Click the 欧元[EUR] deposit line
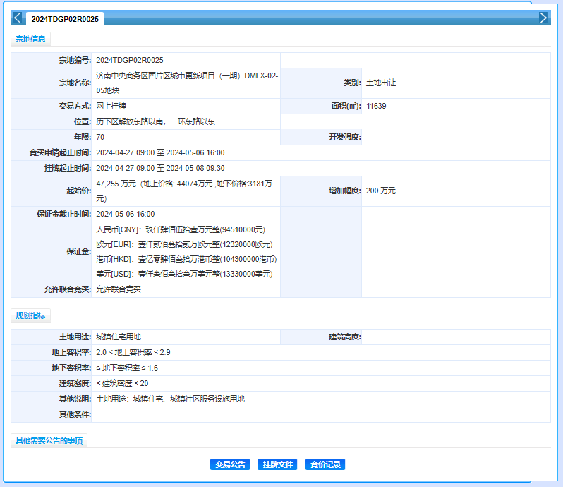This screenshot has height=487, width=563. [x=183, y=244]
